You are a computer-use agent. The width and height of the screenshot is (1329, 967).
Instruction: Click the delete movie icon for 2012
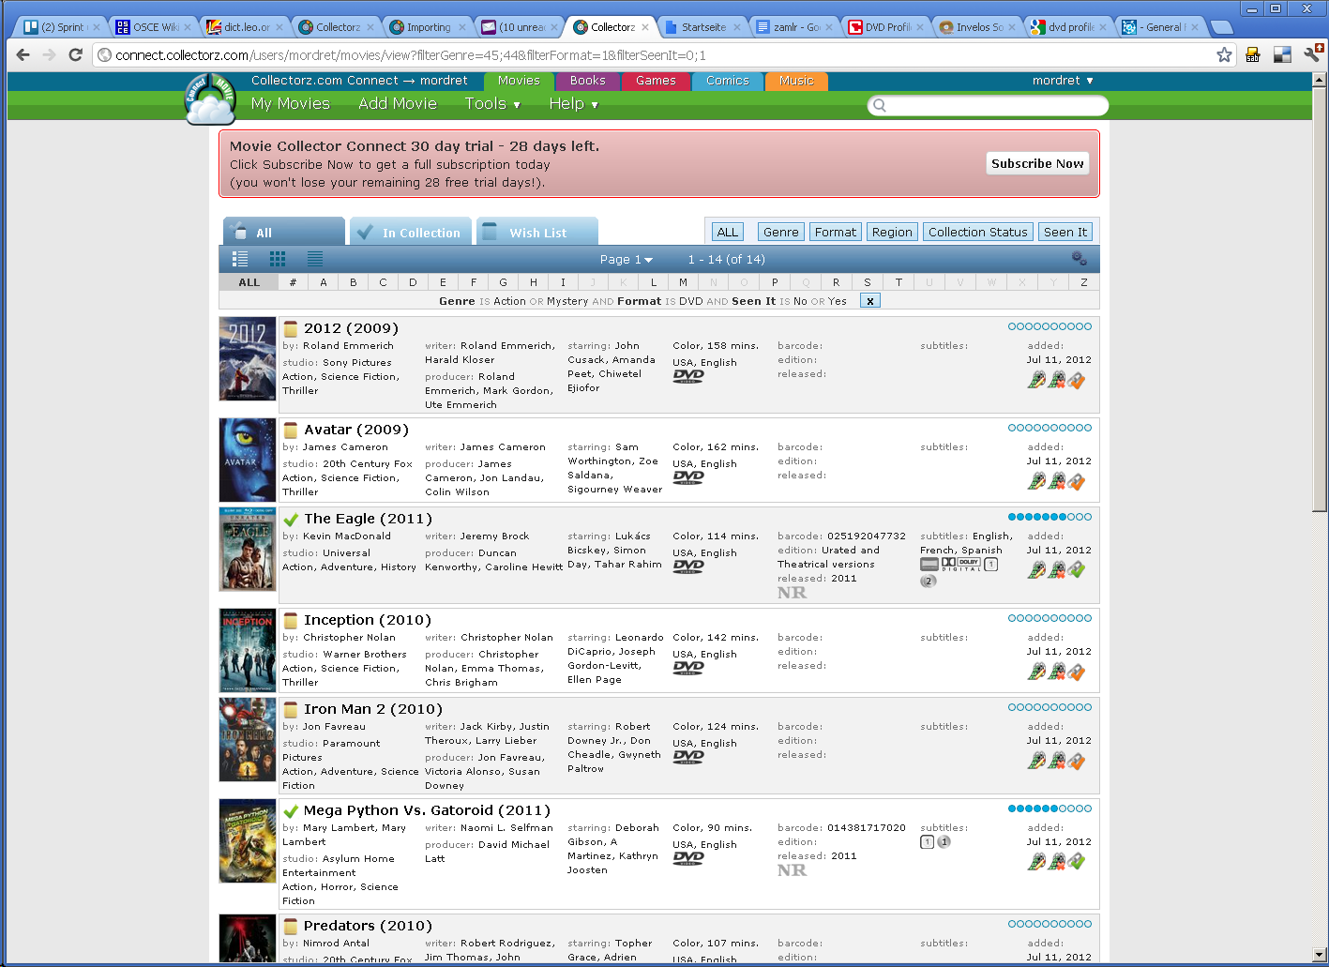(1056, 380)
